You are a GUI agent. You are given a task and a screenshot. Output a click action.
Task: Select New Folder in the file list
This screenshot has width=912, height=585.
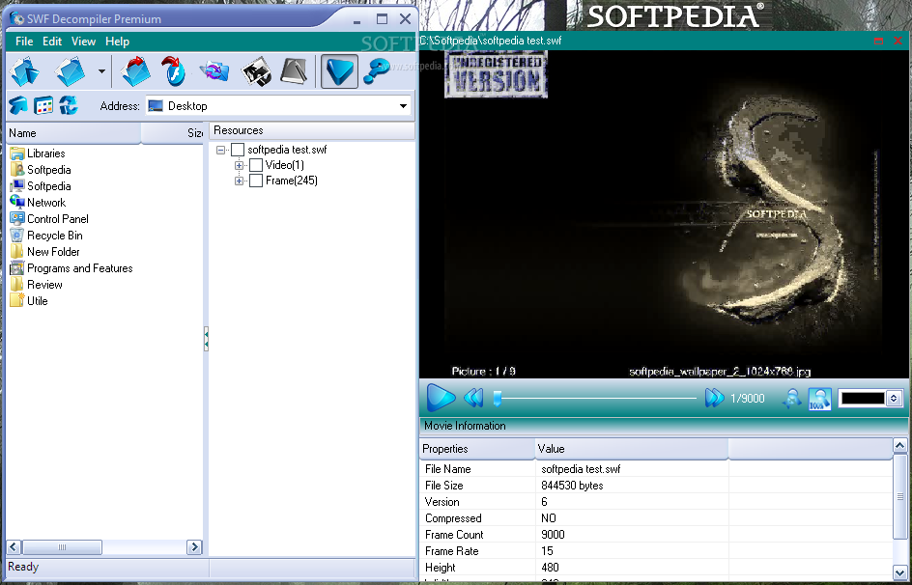tap(44, 252)
